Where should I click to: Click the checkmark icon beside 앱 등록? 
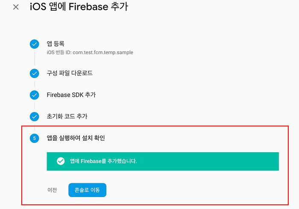click(34, 44)
